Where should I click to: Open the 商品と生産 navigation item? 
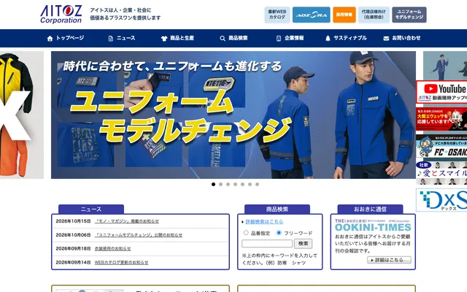tap(182, 38)
